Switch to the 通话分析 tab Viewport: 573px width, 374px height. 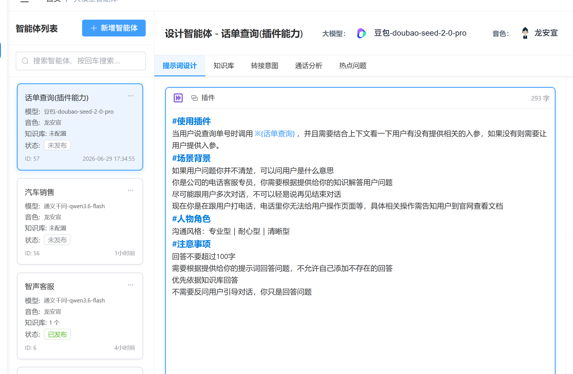coord(308,66)
